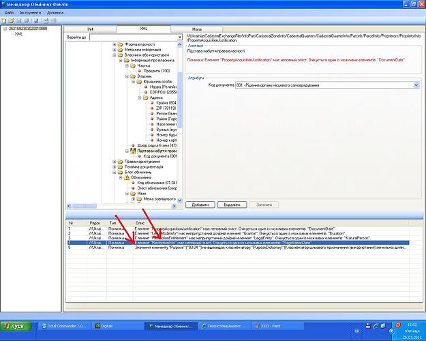426x341 pixels.
Task: Click the tree horizontal scrollbar left arrow
Action: (x=69, y=206)
